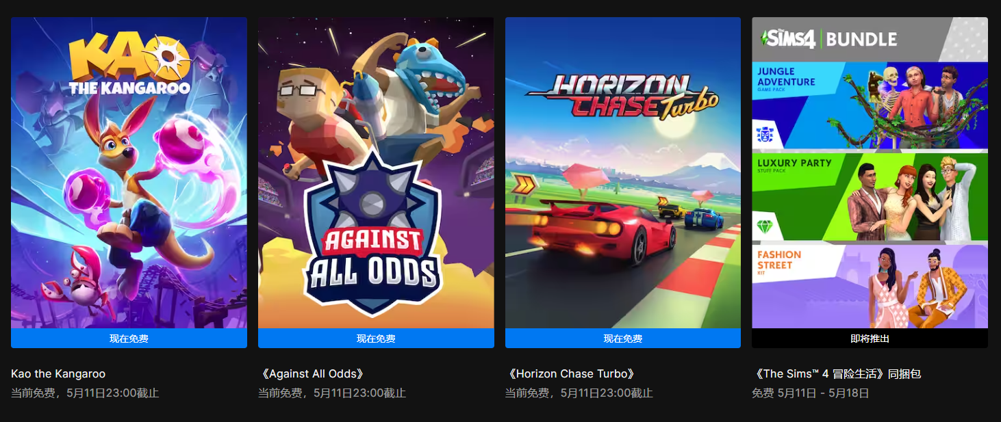Click the green diamond Sims icon

point(764,226)
